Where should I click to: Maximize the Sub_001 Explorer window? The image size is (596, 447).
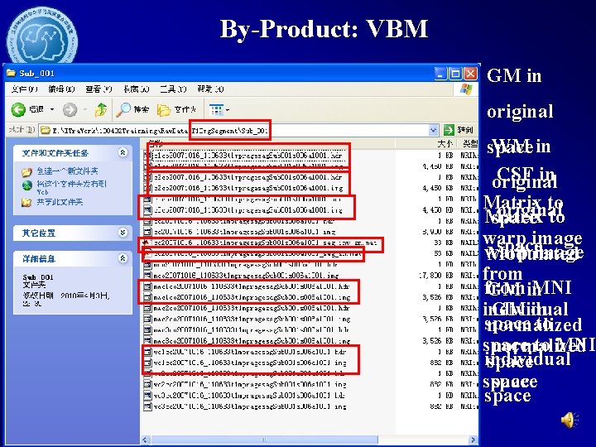click(455, 74)
